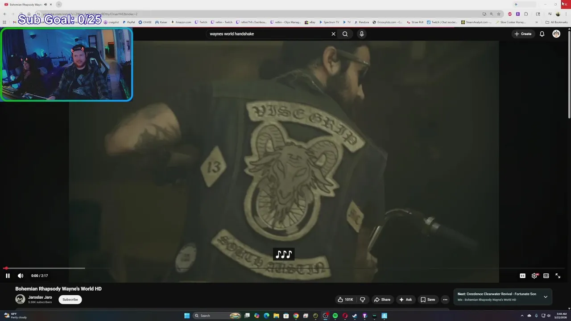Open weather widget Partly cloudy
Image resolution: width=571 pixels, height=321 pixels.
coord(15,316)
